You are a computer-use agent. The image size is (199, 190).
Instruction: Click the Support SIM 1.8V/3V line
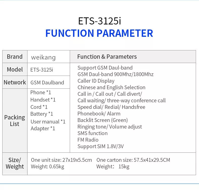(x=101, y=146)
